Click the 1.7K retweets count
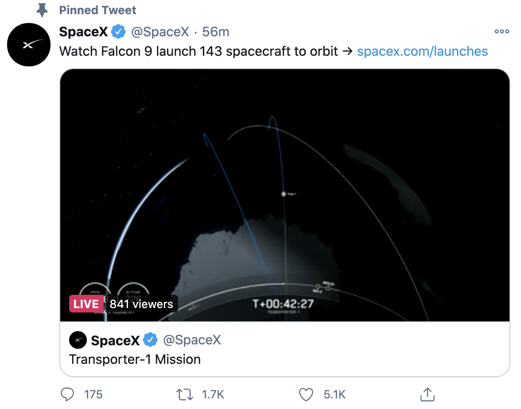The height and width of the screenshot is (409, 521). pyautogui.click(x=212, y=394)
